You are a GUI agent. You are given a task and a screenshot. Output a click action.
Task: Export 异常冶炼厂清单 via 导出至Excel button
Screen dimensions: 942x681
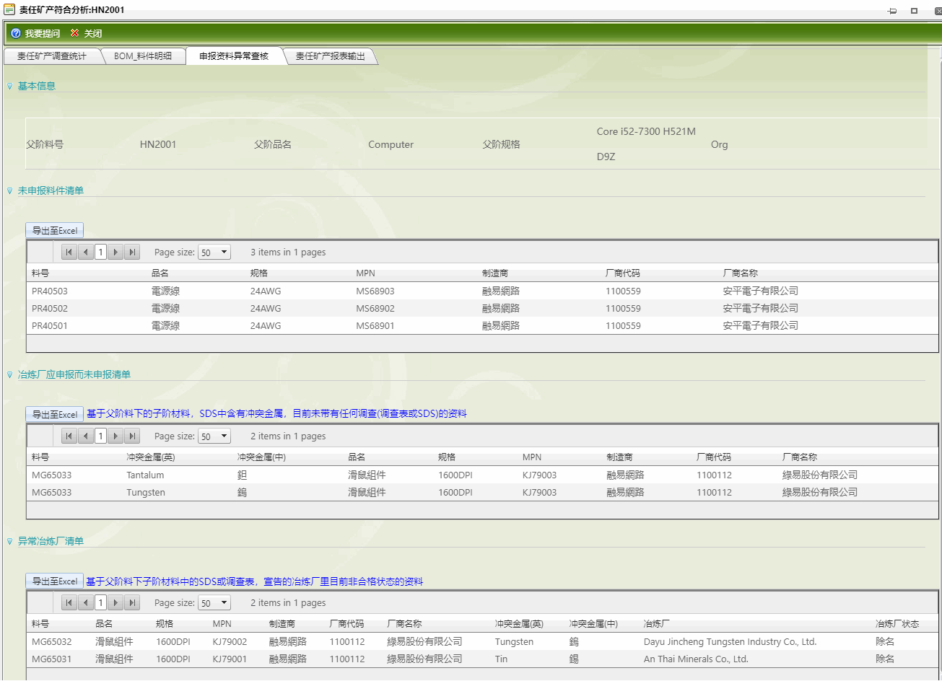[55, 581]
